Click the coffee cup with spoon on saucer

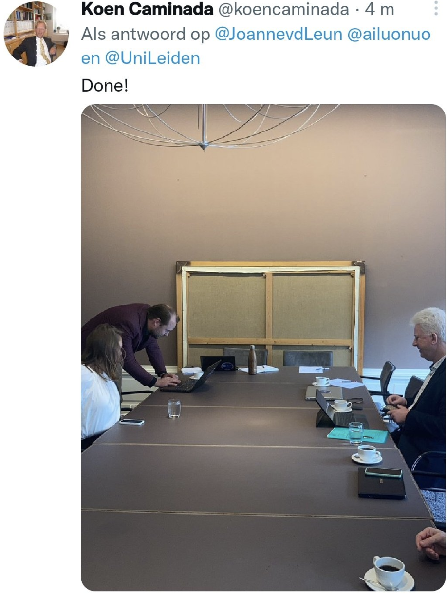click(389, 573)
